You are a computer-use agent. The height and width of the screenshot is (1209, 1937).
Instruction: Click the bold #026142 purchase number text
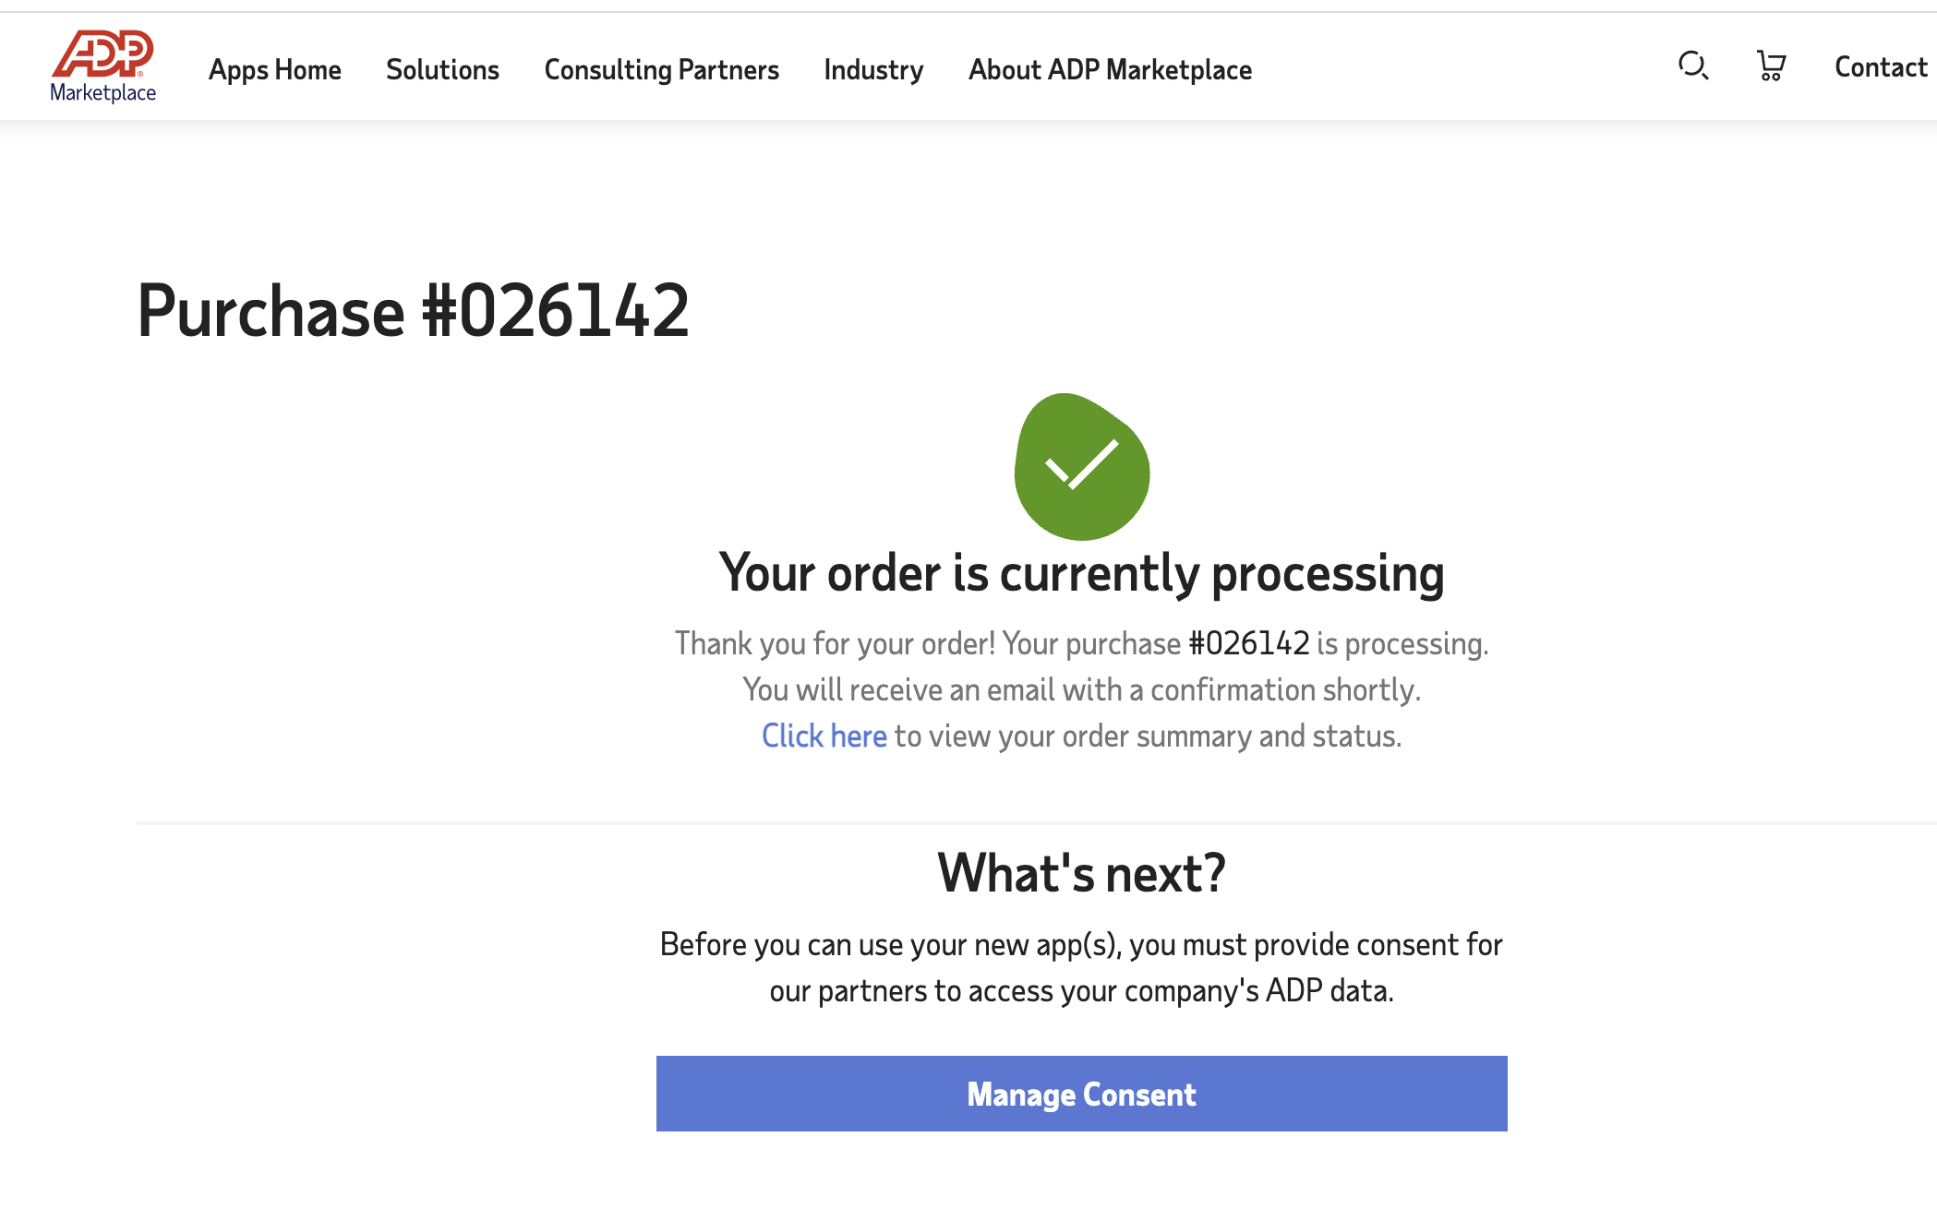(x=1249, y=643)
